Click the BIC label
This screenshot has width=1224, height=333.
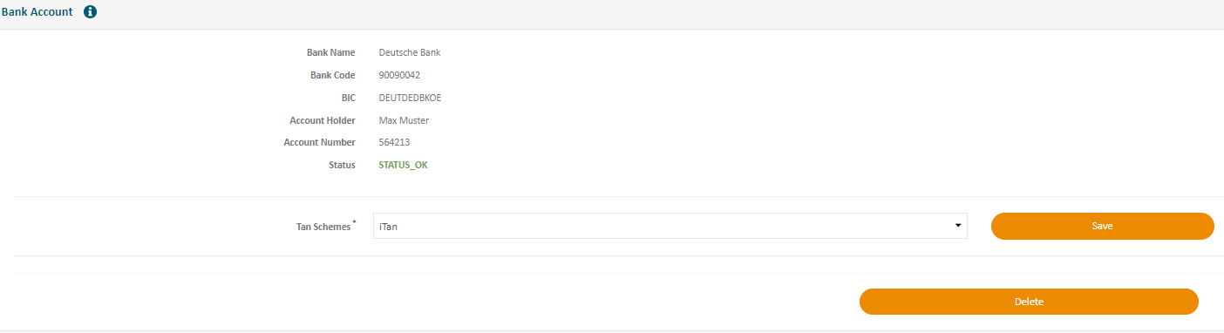349,98
